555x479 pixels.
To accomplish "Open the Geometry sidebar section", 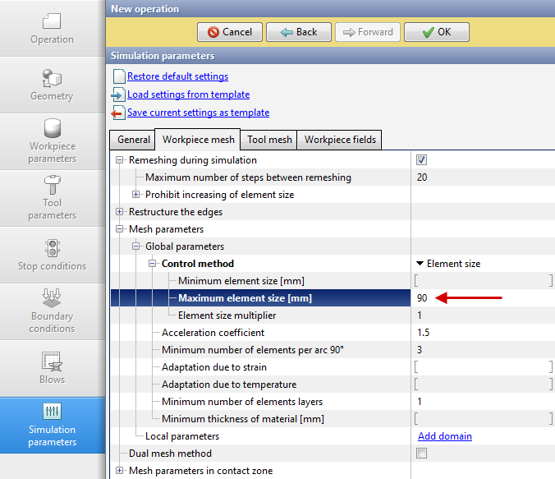I will (x=52, y=85).
